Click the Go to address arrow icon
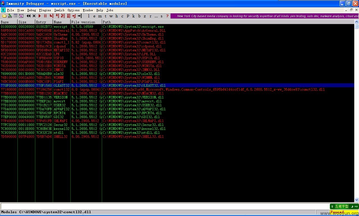The width and height of the screenshot is (359, 216). point(80,16)
